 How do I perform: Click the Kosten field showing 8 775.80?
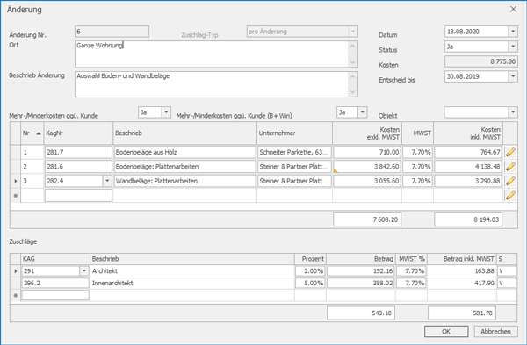[481, 61]
